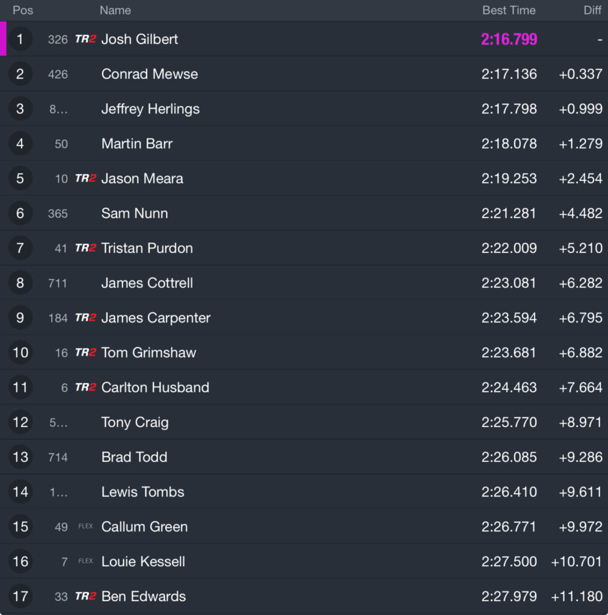
Task: Select the magenta 2:16.799 best time
Action: click(509, 39)
